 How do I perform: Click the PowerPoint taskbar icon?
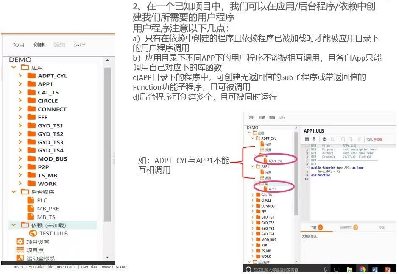coord(387,269)
